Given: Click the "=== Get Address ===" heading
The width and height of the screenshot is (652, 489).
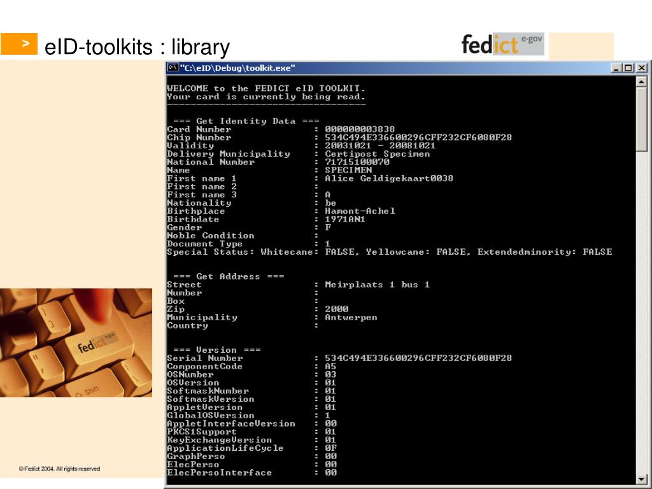Looking at the screenshot, I should (x=229, y=276).
